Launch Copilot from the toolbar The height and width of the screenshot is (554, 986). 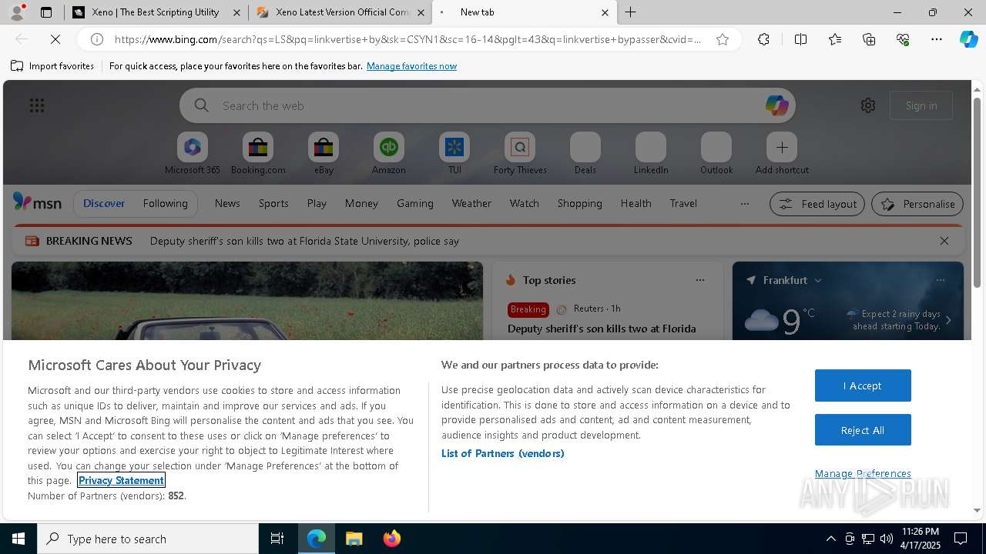pyautogui.click(x=969, y=39)
